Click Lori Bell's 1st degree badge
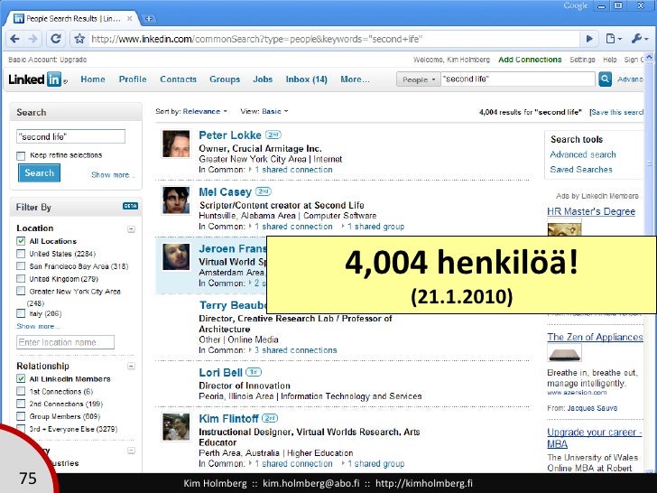Image resolution: width=657 pixels, height=493 pixels. pos(253,372)
